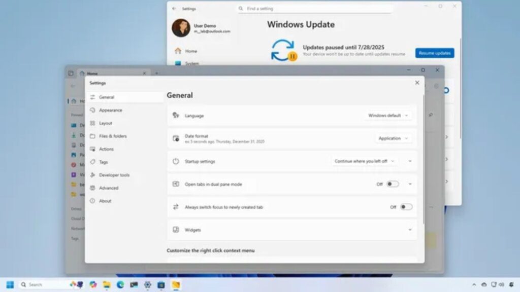Open the Startup settings dropdown

pos(364,161)
